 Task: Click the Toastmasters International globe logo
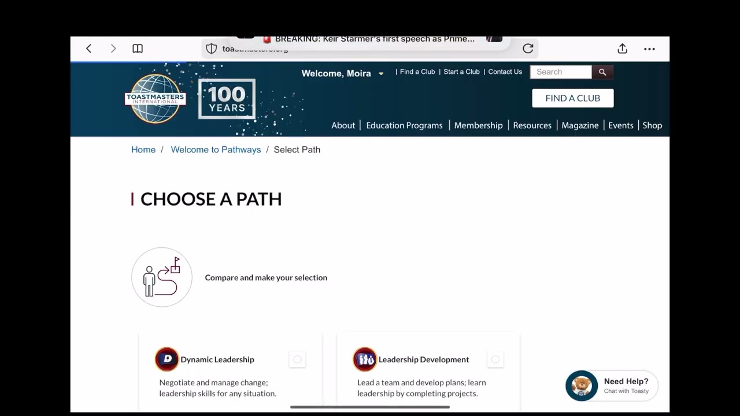tap(155, 99)
